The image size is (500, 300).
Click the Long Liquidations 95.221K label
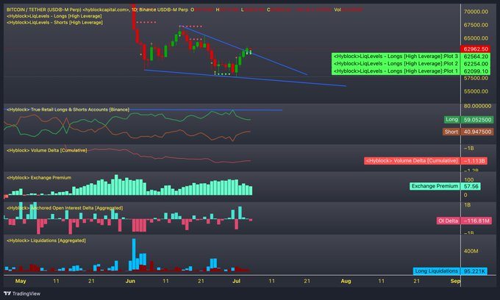click(451, 271)
